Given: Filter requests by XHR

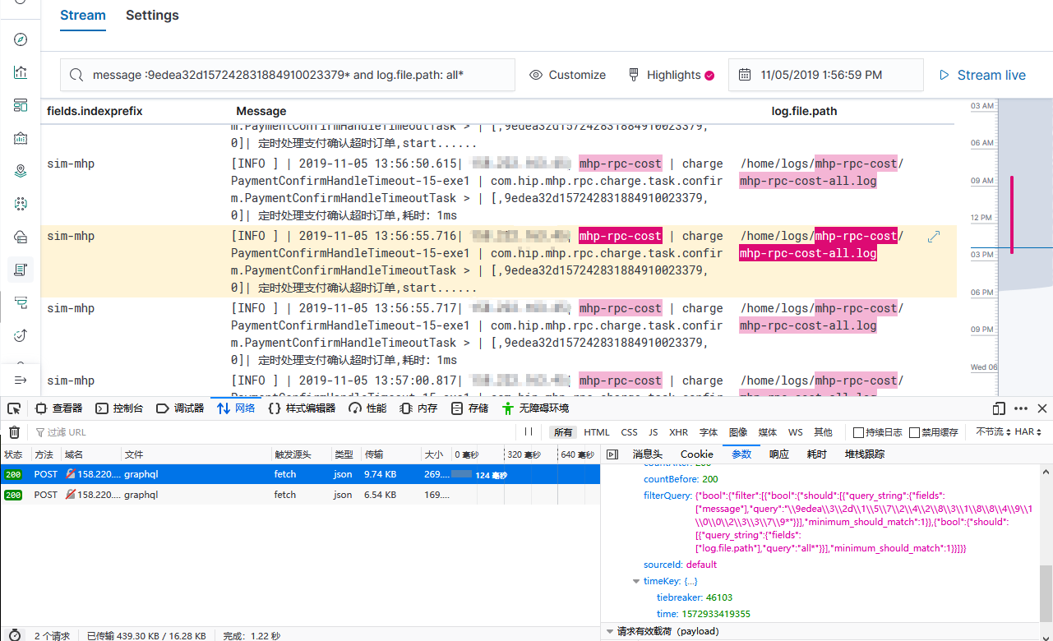Looking at the screenshot, I should point(678,432).
